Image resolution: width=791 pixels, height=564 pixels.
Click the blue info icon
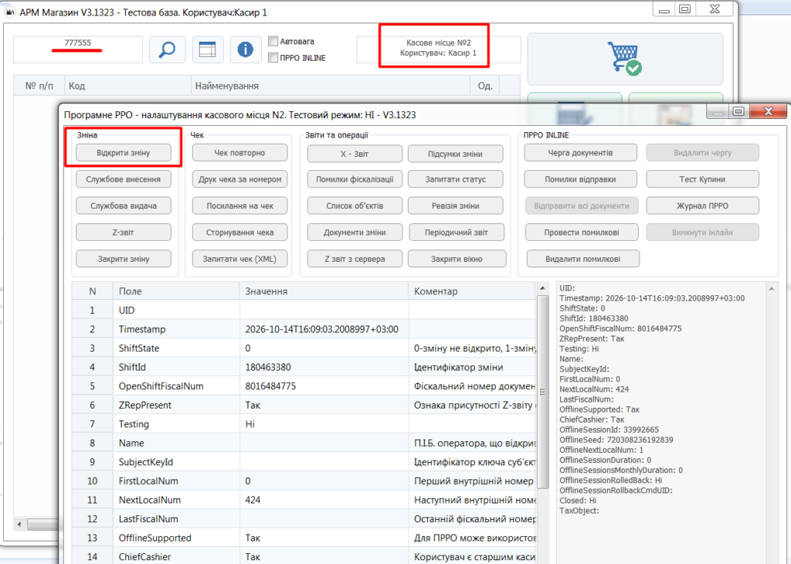[x=246, y=49]
